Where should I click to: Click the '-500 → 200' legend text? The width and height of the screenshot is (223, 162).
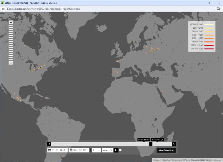point(197,28)
